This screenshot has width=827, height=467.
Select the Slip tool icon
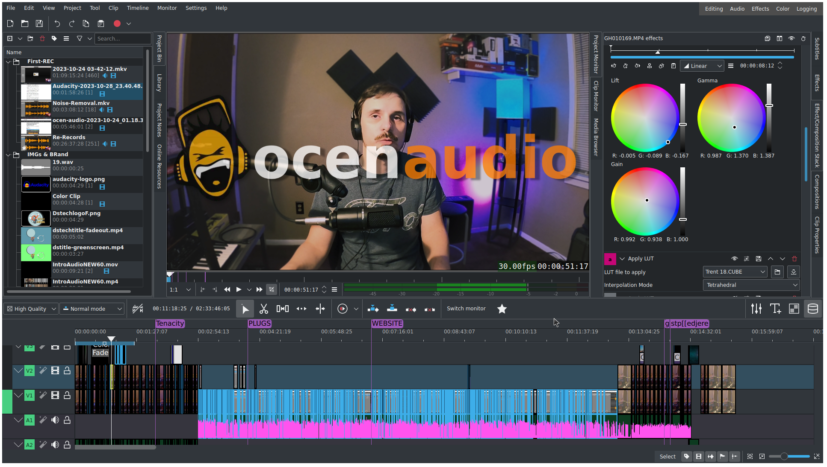tap(301, 309)
